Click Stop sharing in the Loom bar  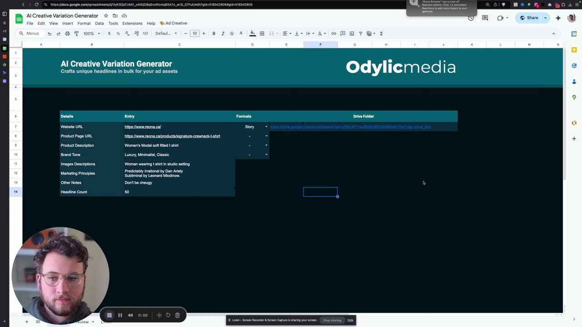click(332, 320)
